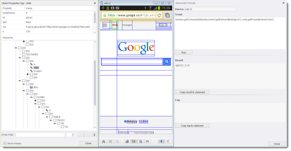The height and width of the screenshot is (151, 291).
Task: Toggle the object spy pointer icon
Action: (x=134, y=142)
